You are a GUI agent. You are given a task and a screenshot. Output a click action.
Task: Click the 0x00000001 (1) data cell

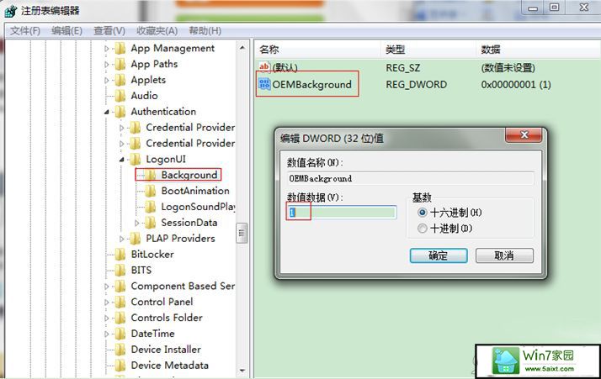coord(516,84)
